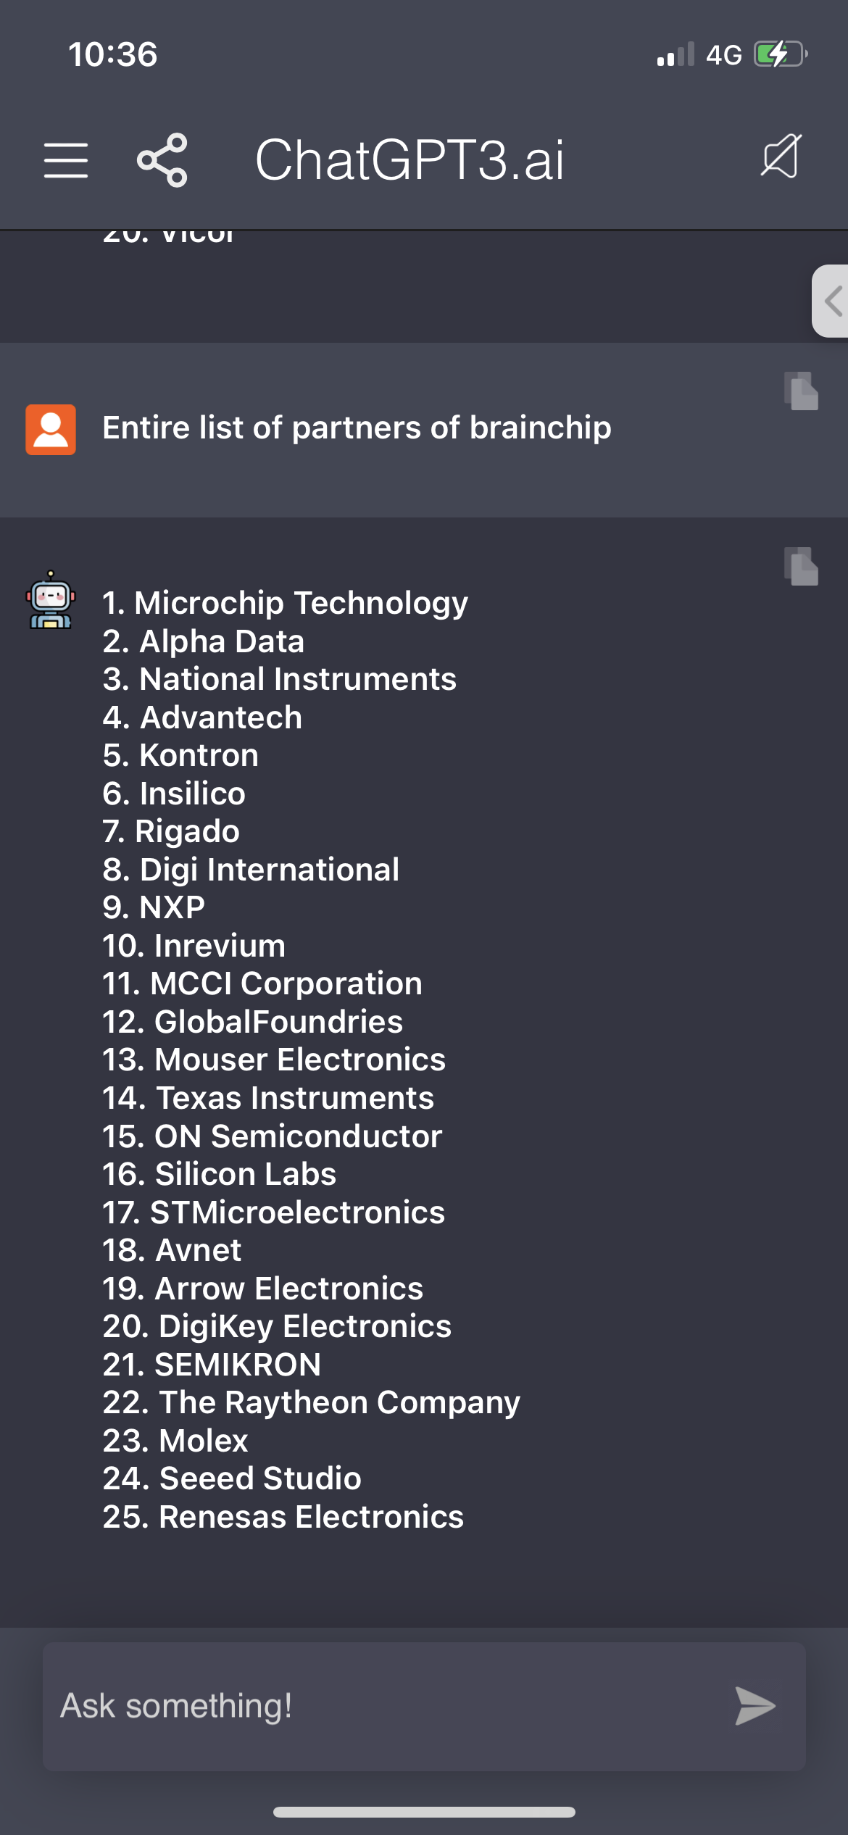848x1835 pixels.
Task: Copy the user's brainchip partners question
Action: point(801,391)
